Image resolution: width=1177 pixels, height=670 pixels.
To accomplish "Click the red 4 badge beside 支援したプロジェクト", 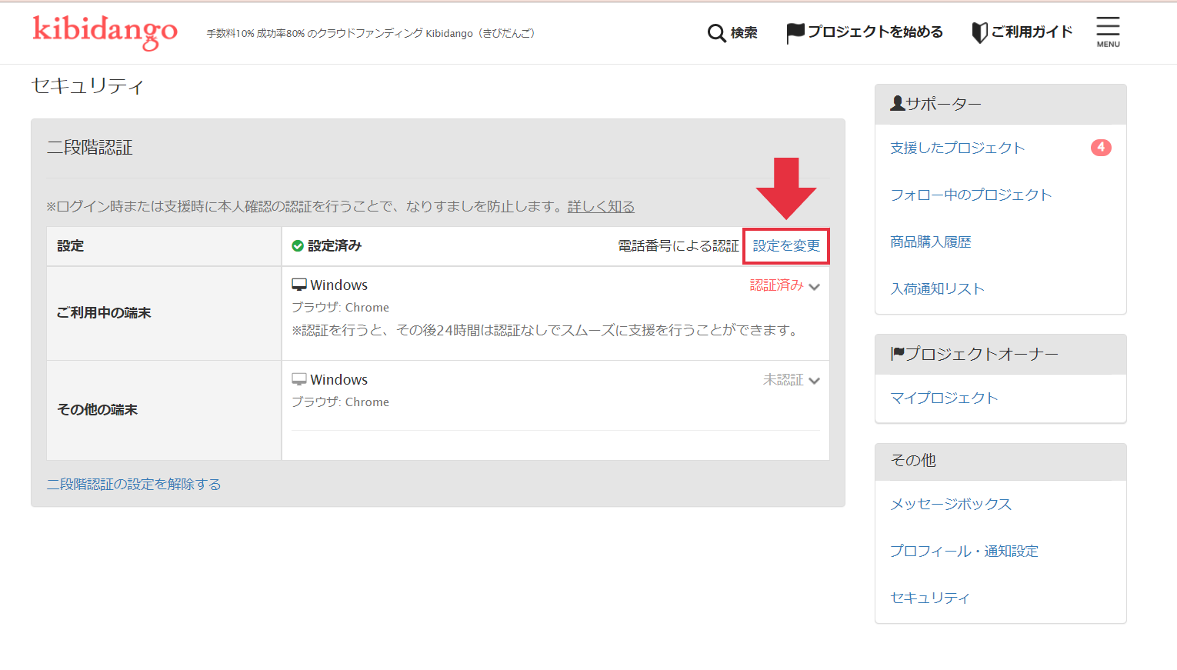I will [1101, 148].
